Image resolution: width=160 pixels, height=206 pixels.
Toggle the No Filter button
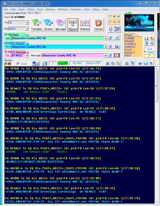point(77,63)
